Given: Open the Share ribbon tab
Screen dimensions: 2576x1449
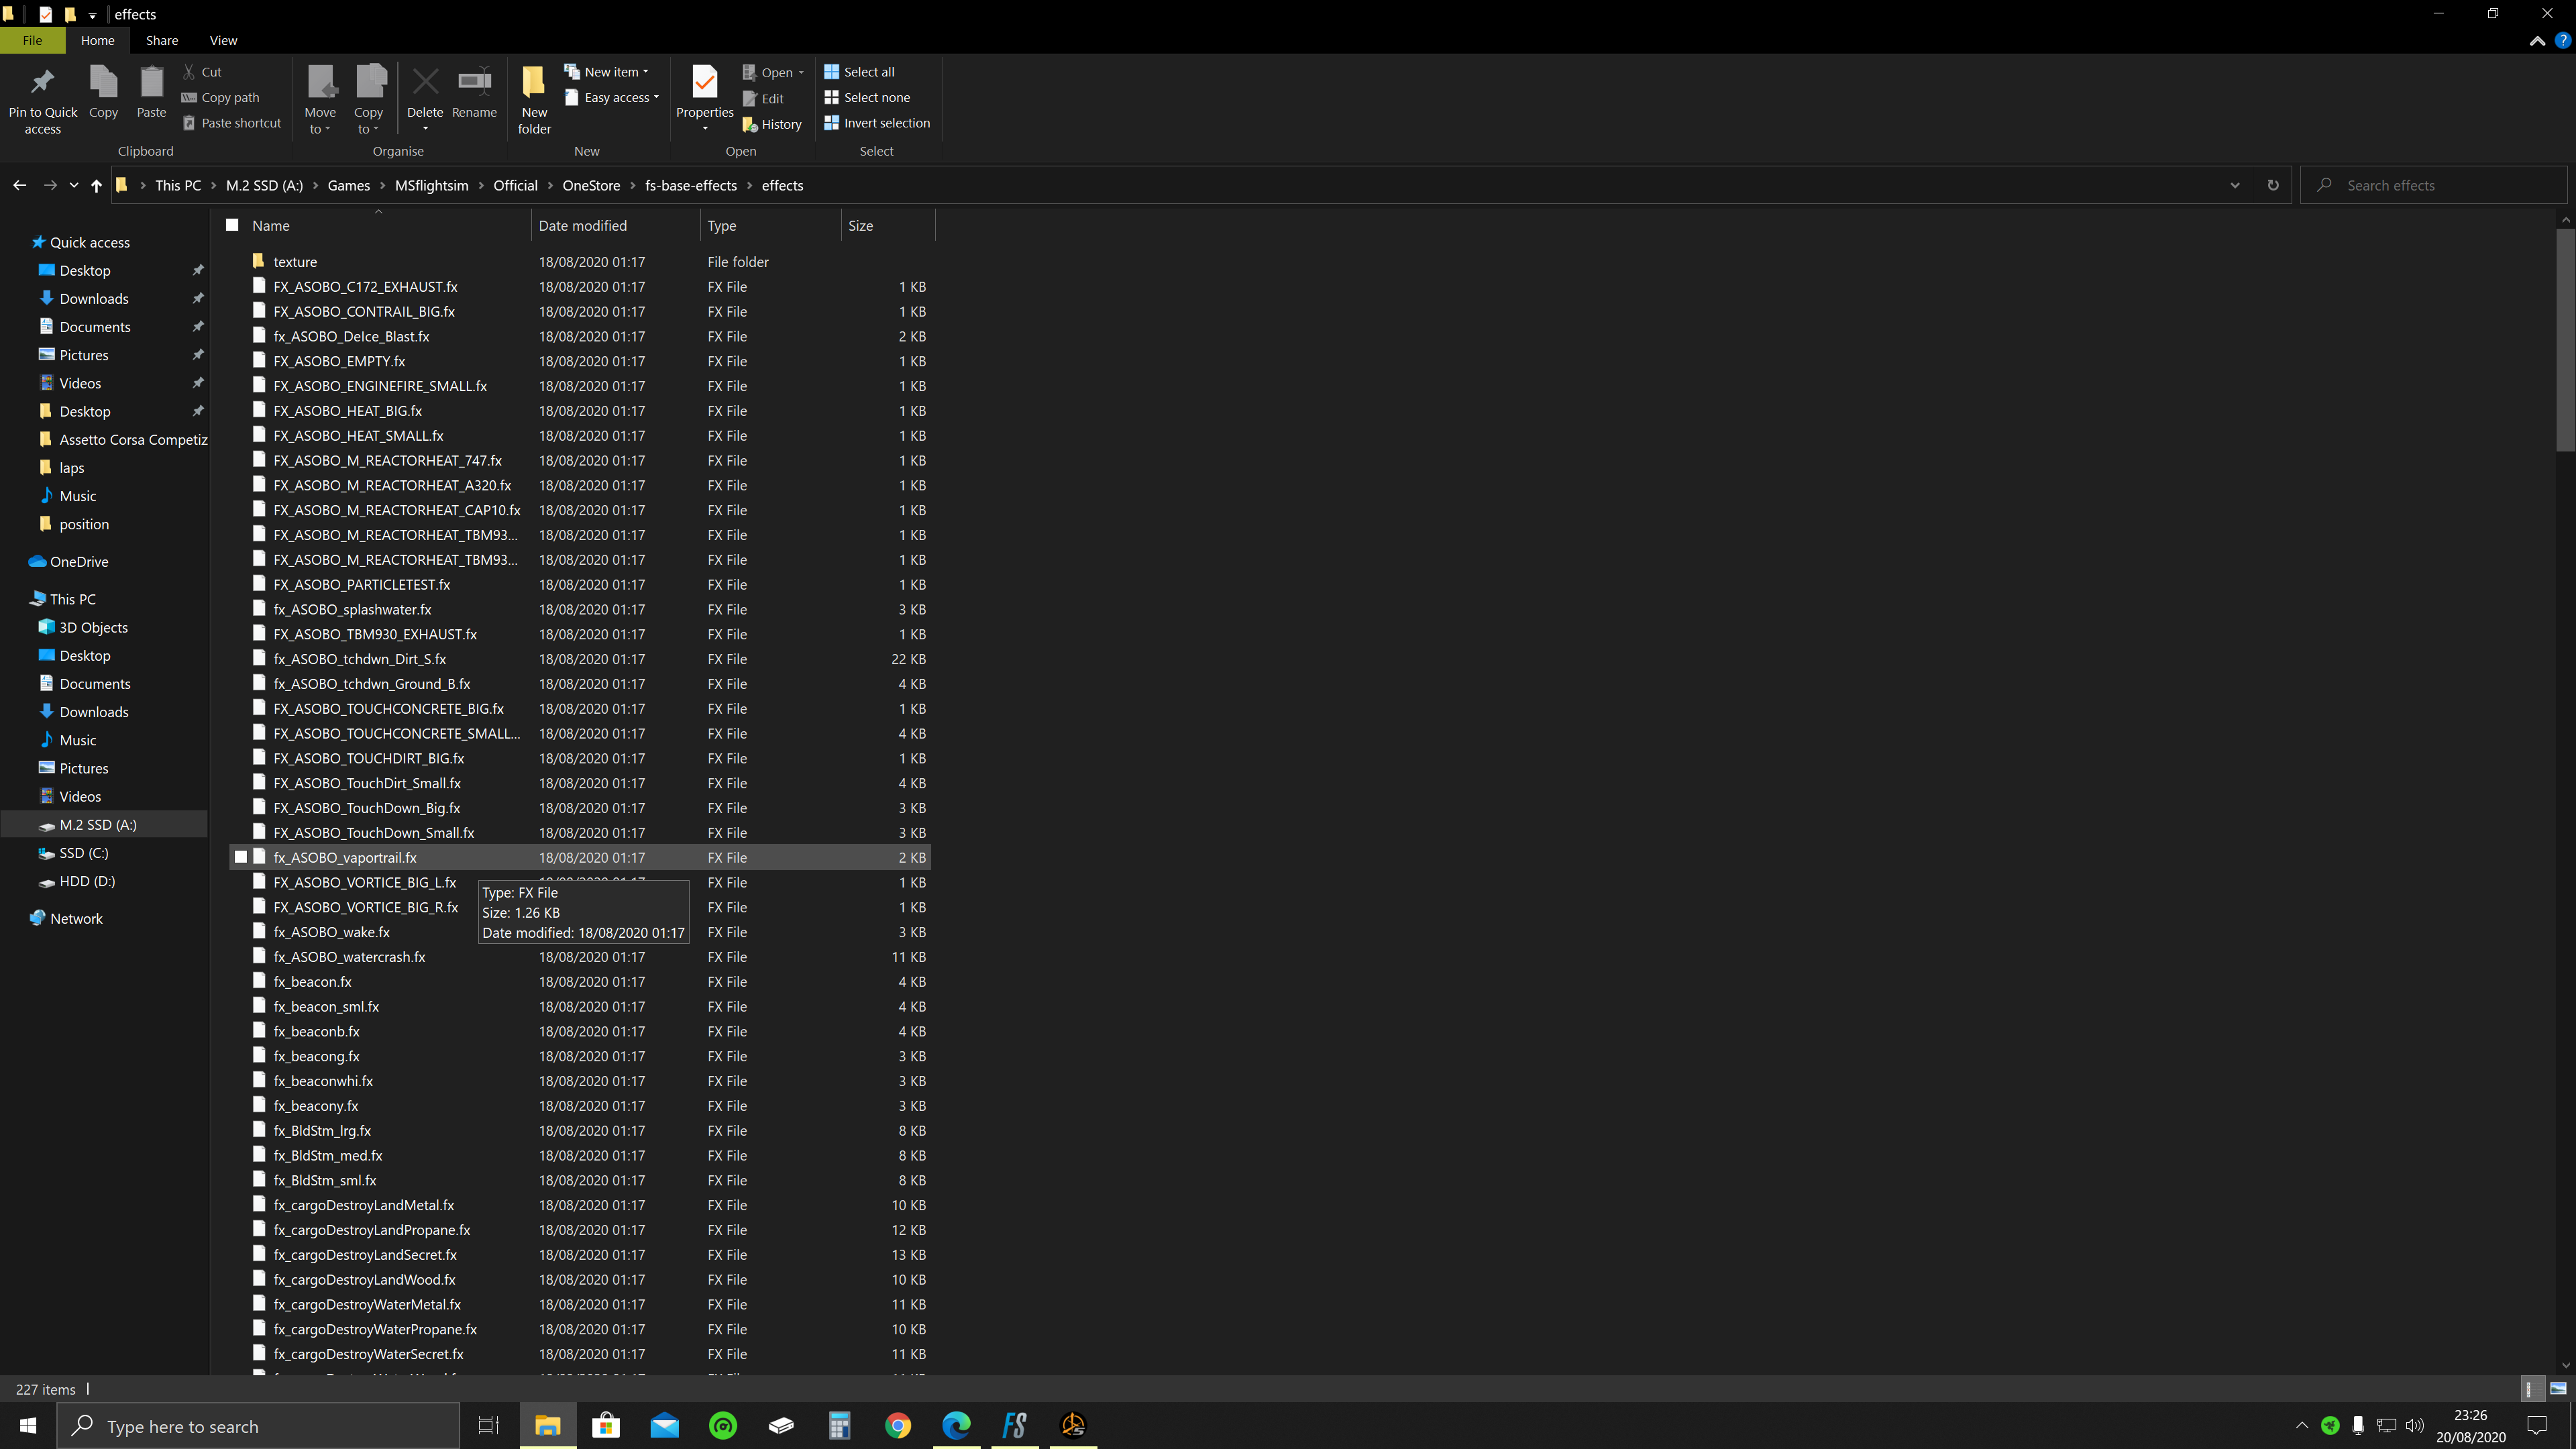Looking at the screenshot, I should click(x=161, y=41).
